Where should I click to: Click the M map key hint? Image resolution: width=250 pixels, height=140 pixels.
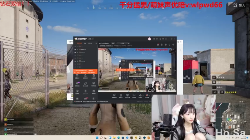coord(214,82)
